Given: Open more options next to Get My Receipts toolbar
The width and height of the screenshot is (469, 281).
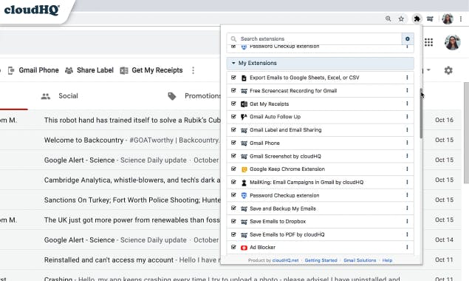Looking at the screenshot, I should click(x=194, y=70).
